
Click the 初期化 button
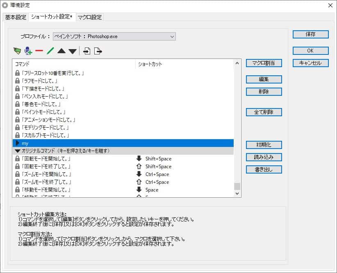click(x=264, y=145)
